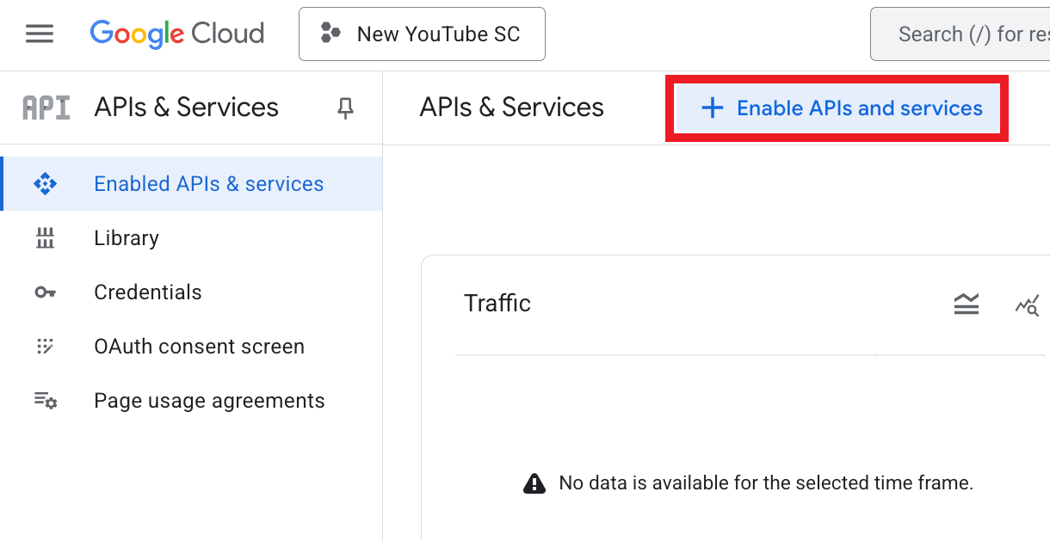The image size is (1050, 541).
Task: Open Page usage agreements
Action: click(209, 401)
